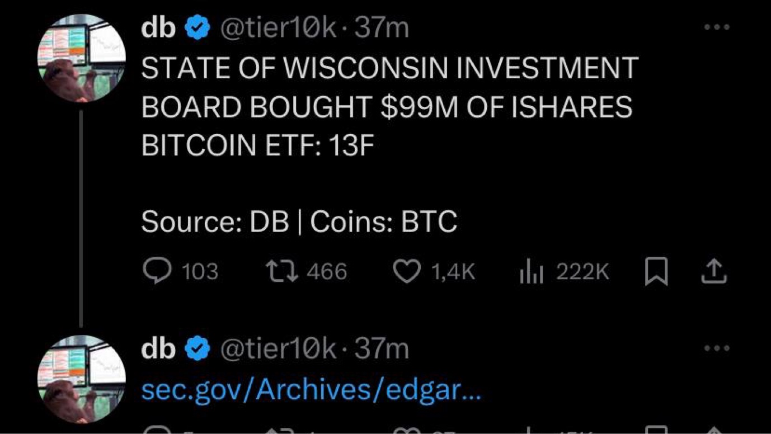Open @tier10k handle on the reply tweet

(x=279, y=350)
